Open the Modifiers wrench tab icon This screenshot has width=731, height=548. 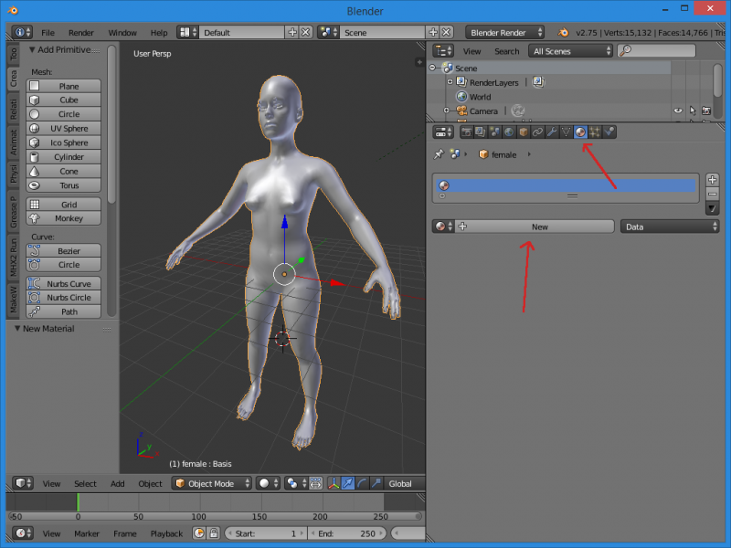(x=552, y=132)
